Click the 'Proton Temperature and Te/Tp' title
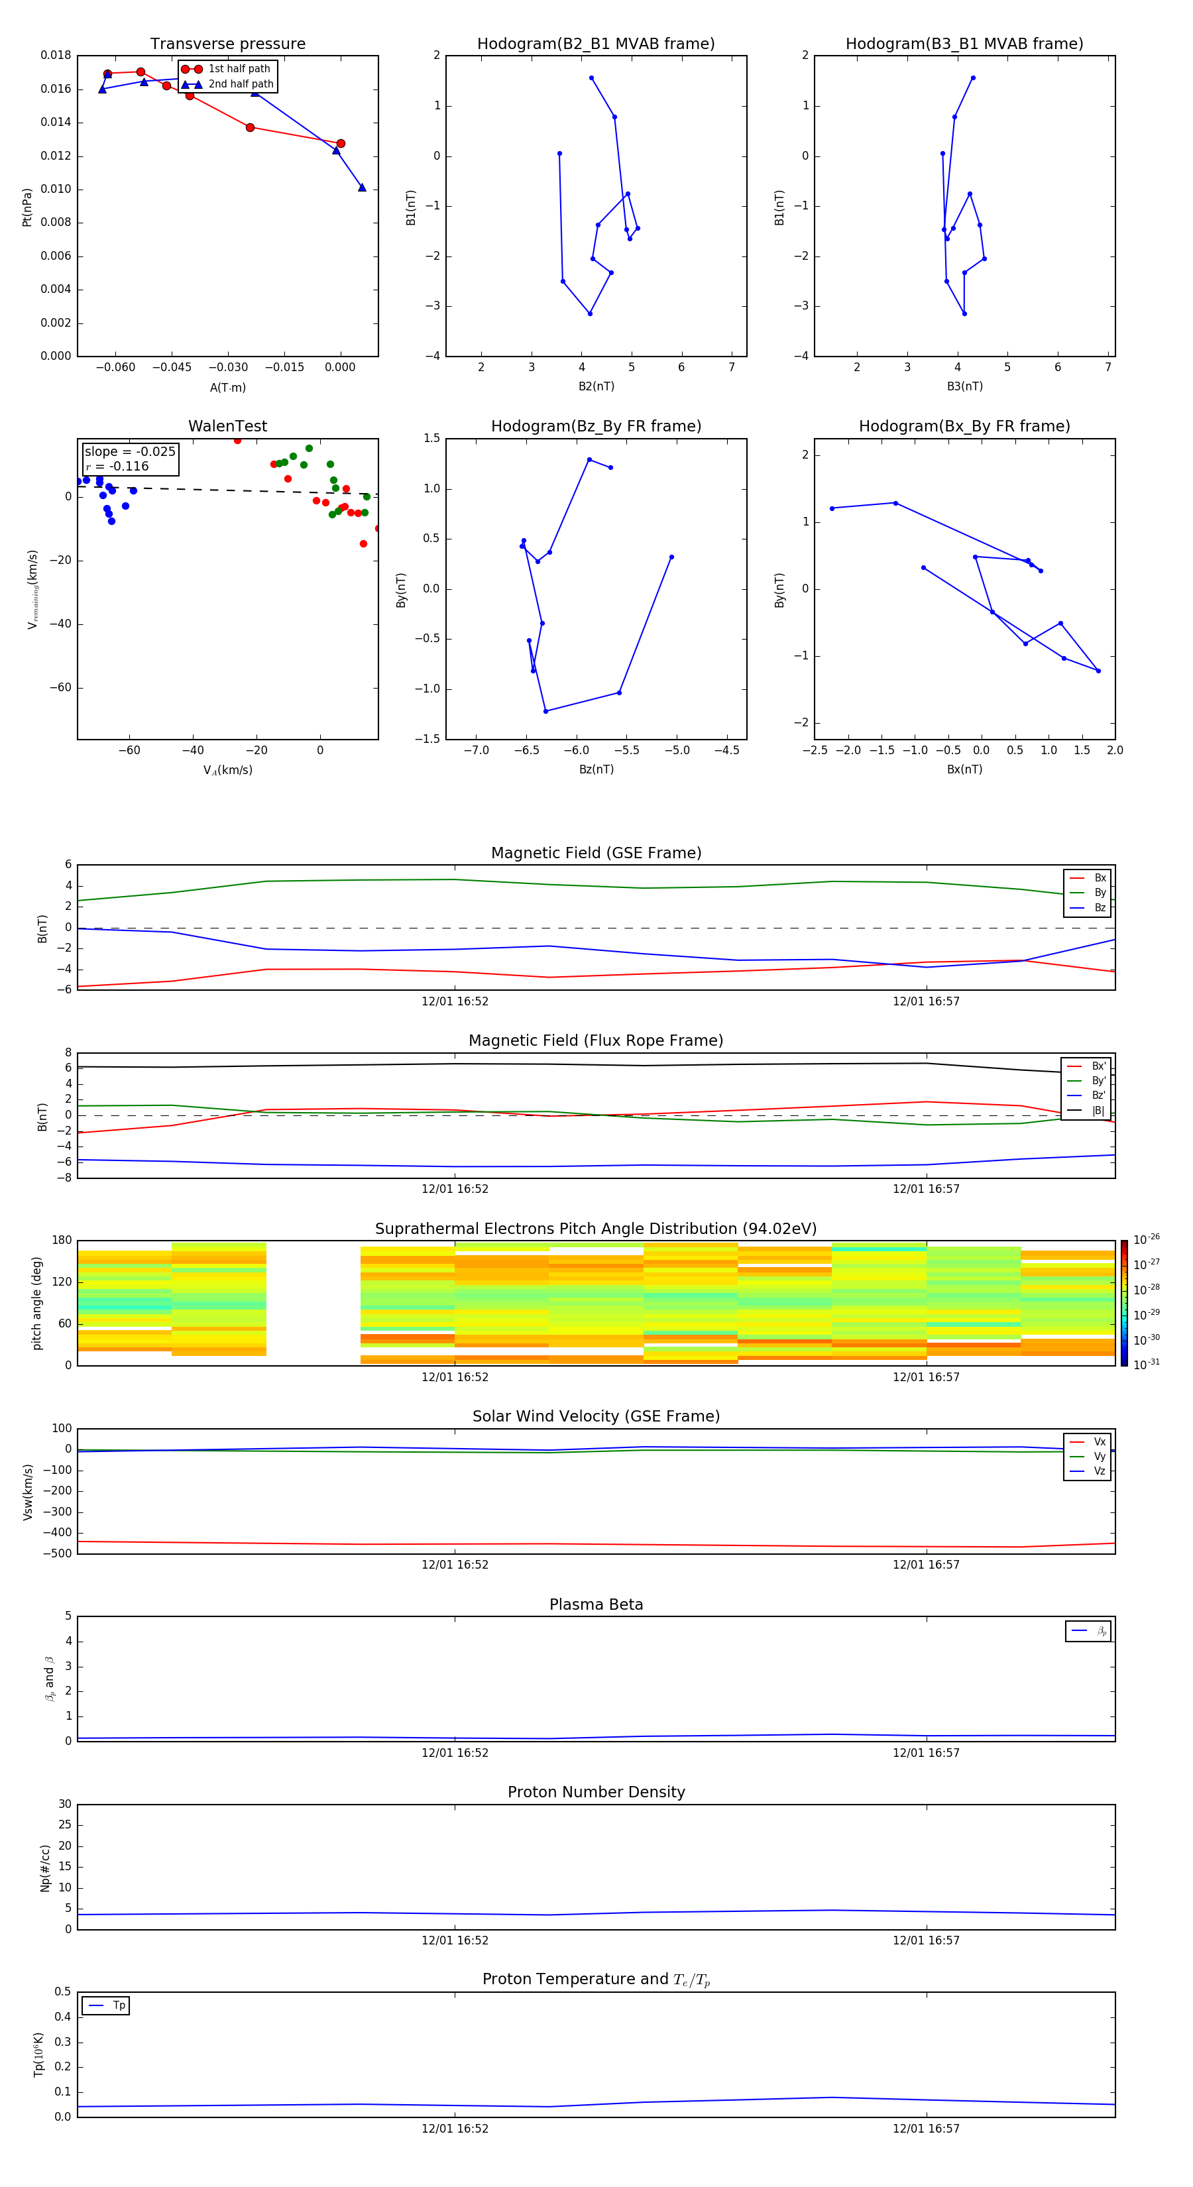Screen dimensions: 1193x2187 596,1980
